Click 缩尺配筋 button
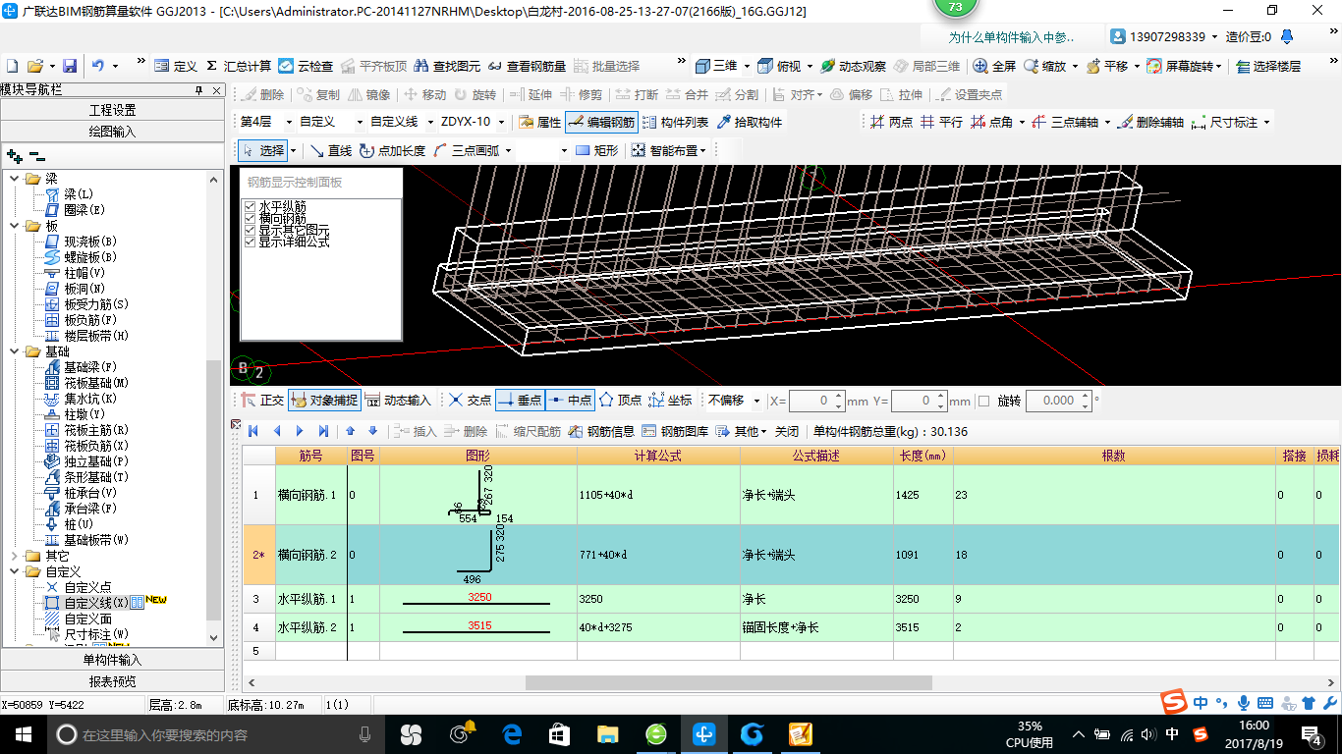The image size is (1342, 754). coord(529,431)
